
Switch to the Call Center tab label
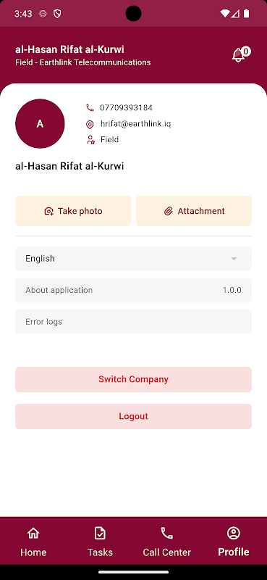click(x=166, y=552)
